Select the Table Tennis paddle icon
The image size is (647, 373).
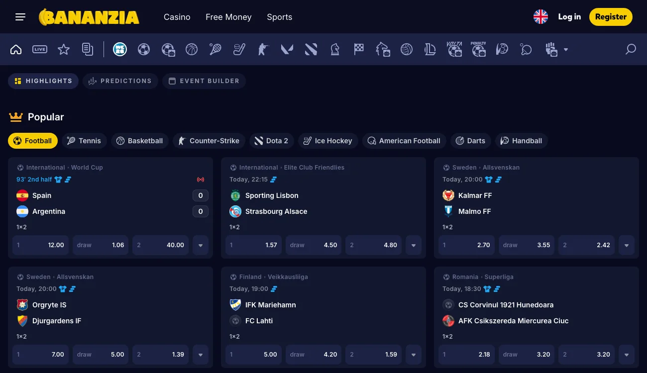[x=526, y=49]
